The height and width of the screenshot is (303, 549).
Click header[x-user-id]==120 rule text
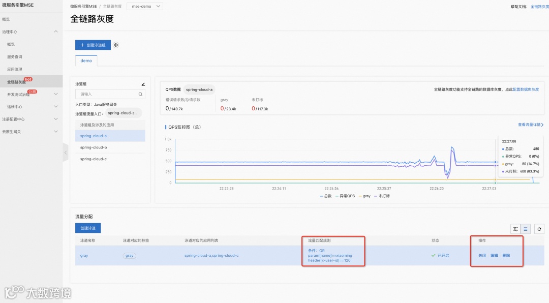point(329,260)
